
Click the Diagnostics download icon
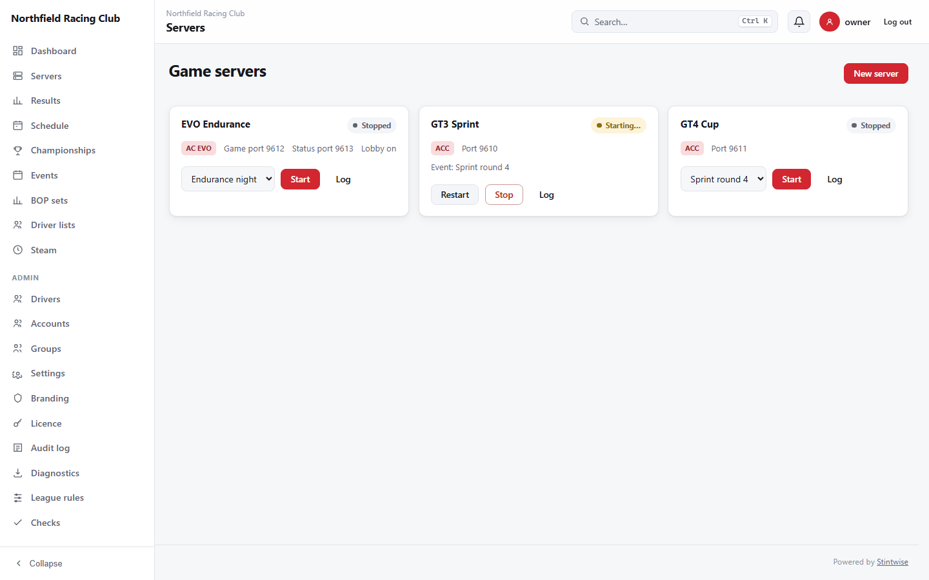tap(18, 473)
